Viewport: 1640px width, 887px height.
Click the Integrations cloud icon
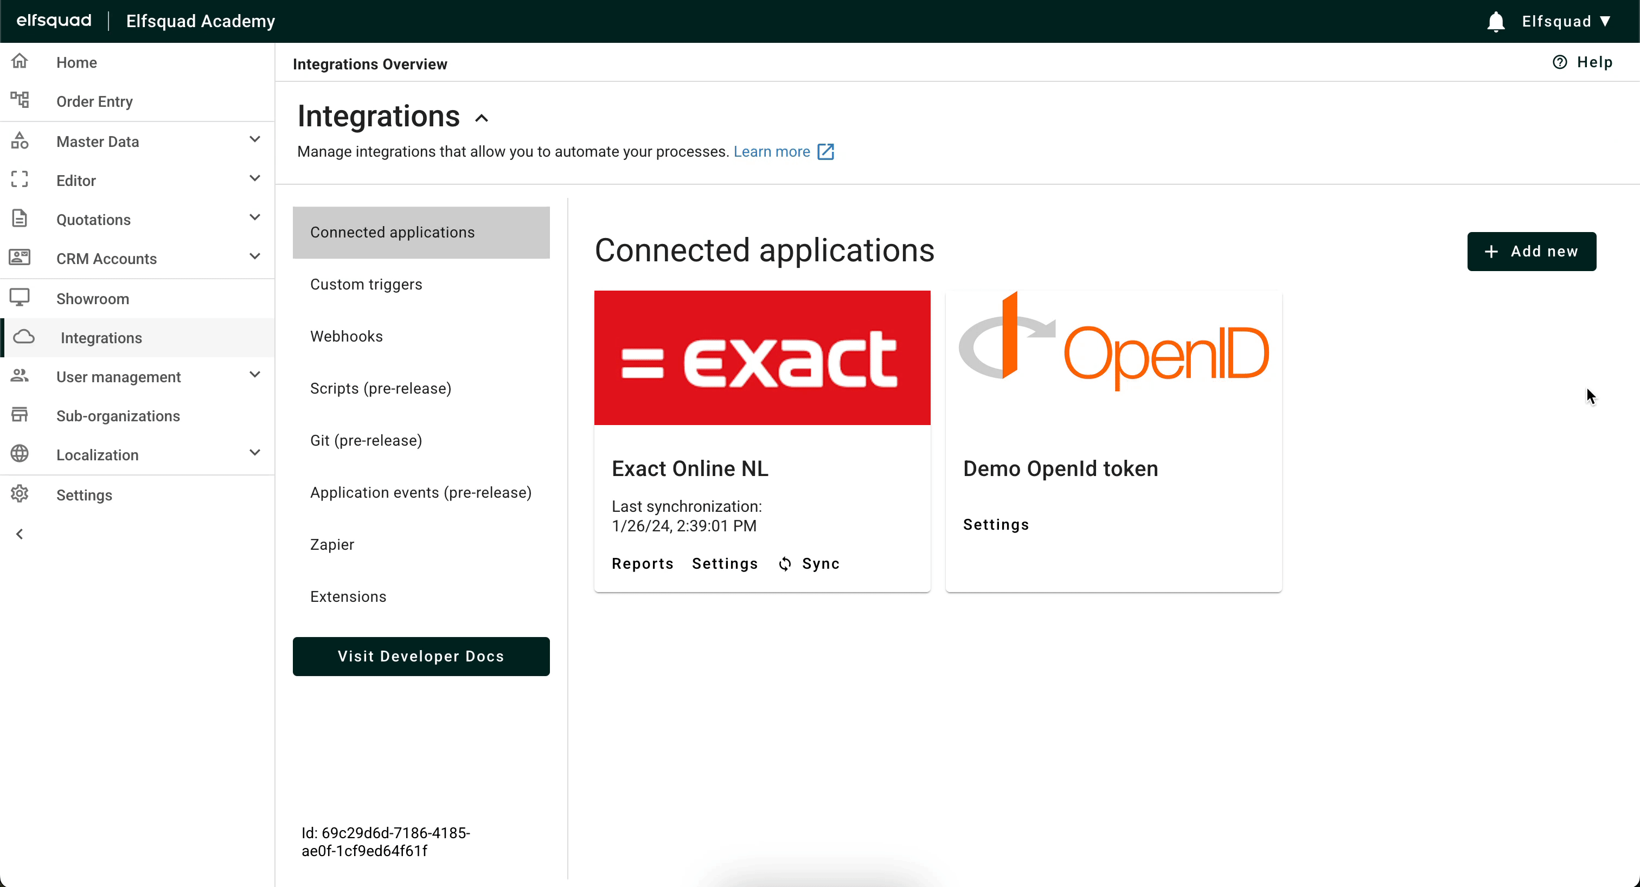click(x=23, y=336)
